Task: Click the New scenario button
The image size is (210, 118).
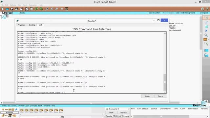Action: [111, 112]
